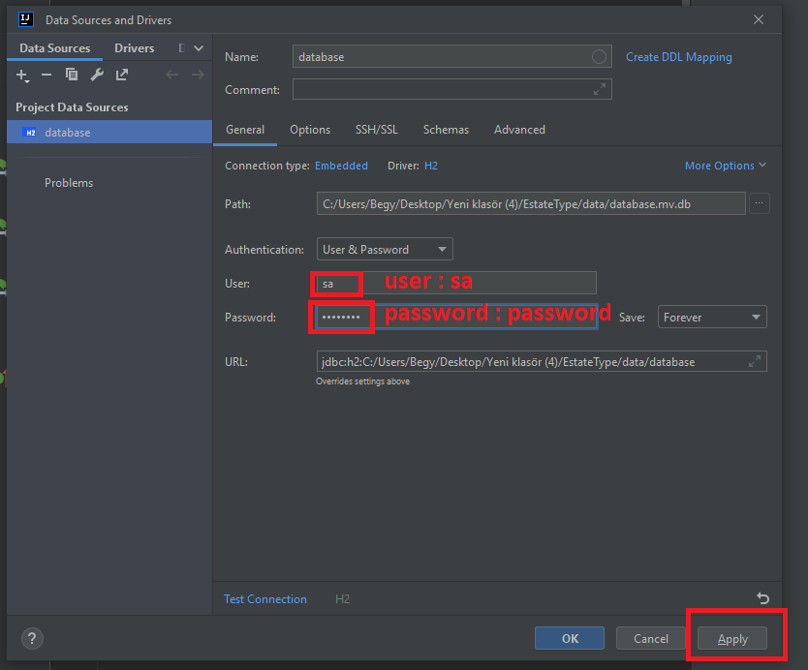Click the IntelliJ logo in the title bar

(x=26, y=19)
